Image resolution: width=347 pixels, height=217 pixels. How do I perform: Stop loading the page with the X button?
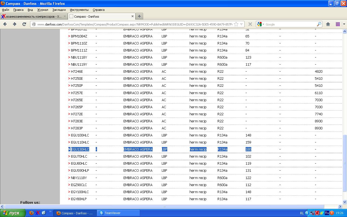pyautogui.click(x=250, y=24)
